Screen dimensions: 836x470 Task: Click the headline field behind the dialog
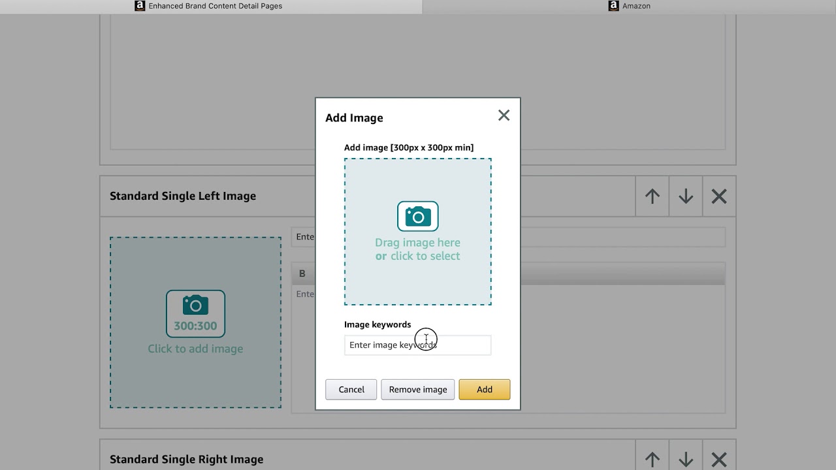tap(508, 237)
